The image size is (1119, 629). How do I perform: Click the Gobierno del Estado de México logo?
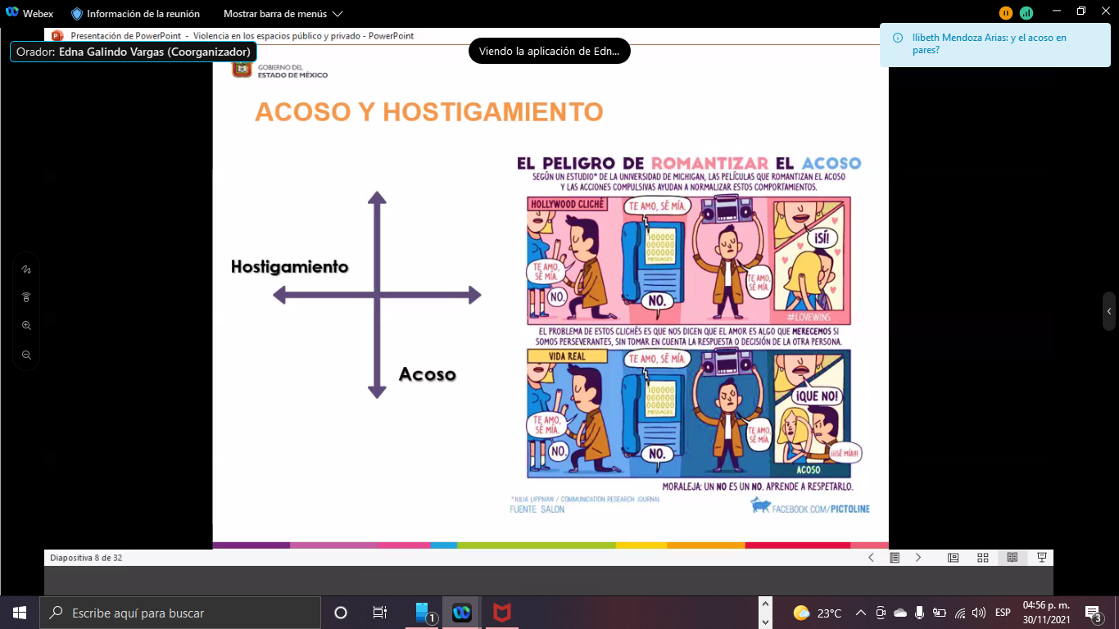pos(280,70)
